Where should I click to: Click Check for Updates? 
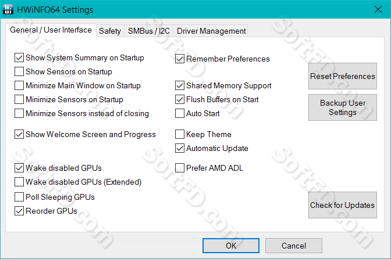point(342,205)
